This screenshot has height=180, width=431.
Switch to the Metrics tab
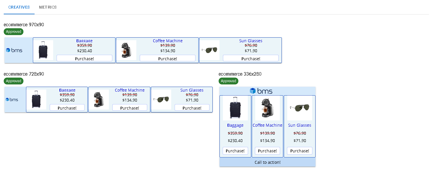pyautogui.click(x=48, y=7)
